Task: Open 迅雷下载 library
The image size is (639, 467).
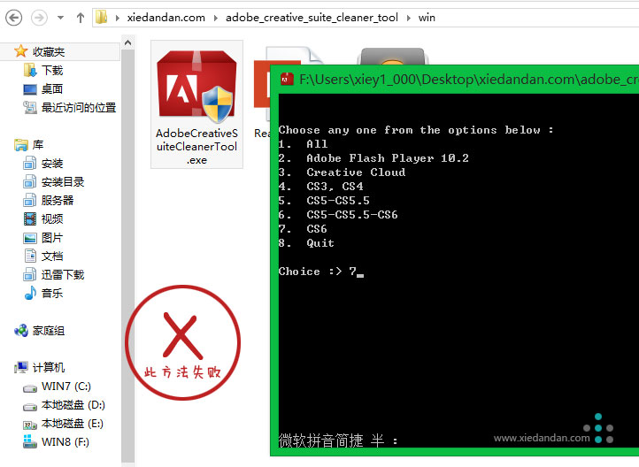Action: pyautogui.click(x=62, y=274)
